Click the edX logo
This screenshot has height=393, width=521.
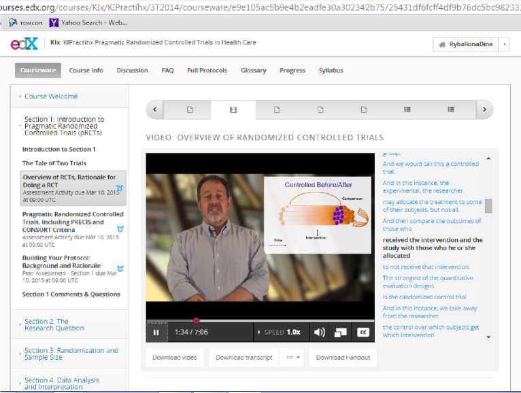[x=24, y=44]
